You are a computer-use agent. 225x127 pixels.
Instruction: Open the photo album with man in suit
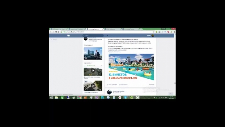click(x=93, y=54)
